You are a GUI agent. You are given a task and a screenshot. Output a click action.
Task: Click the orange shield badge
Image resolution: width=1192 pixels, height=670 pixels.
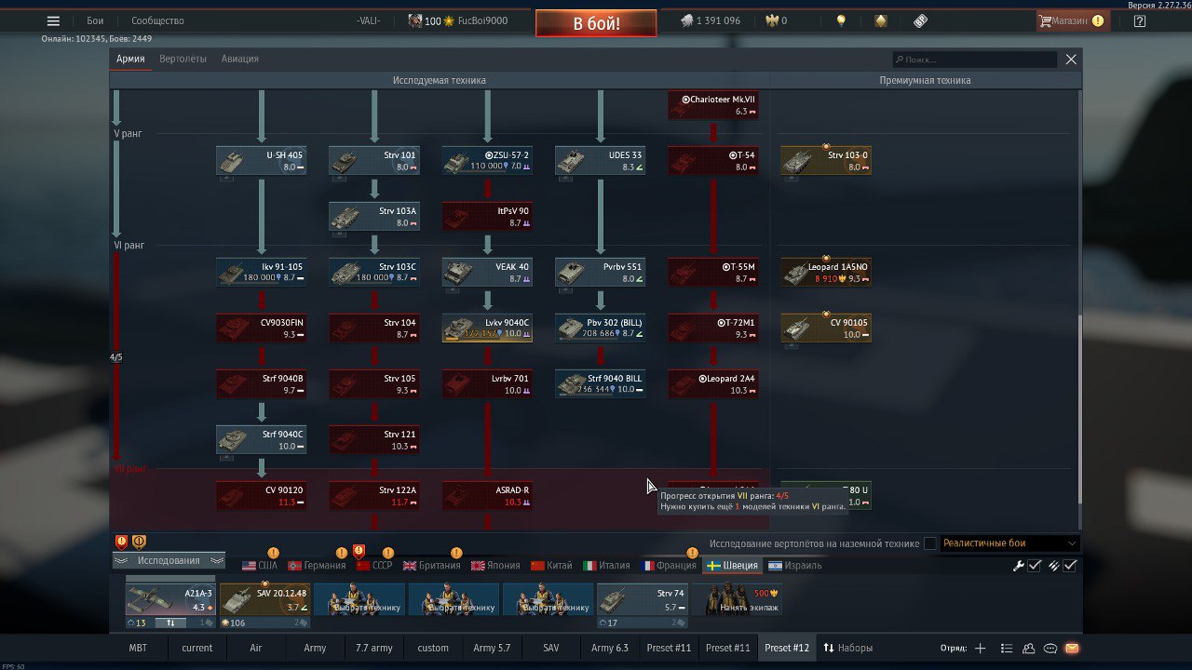click(x=139, y=542)
